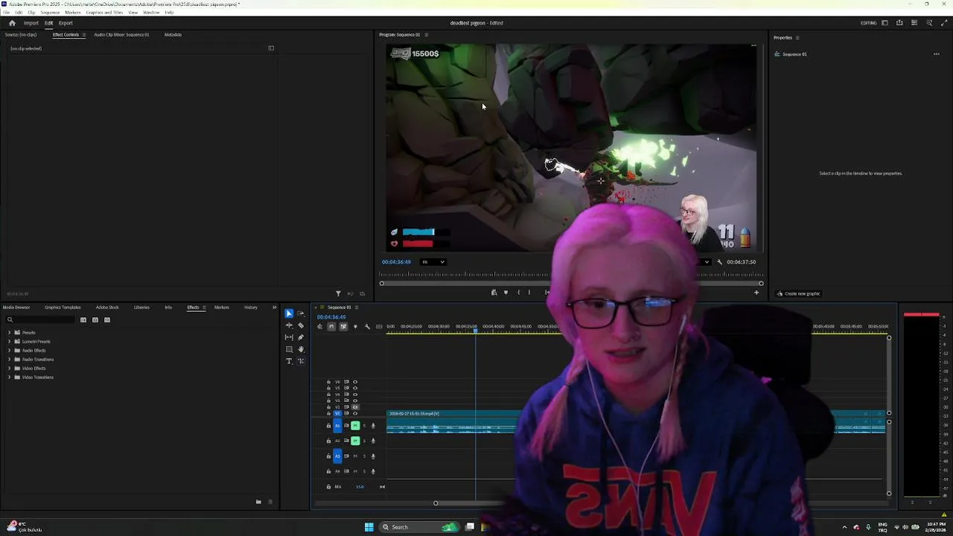Go to Export workspace mode

coord(66,23)
